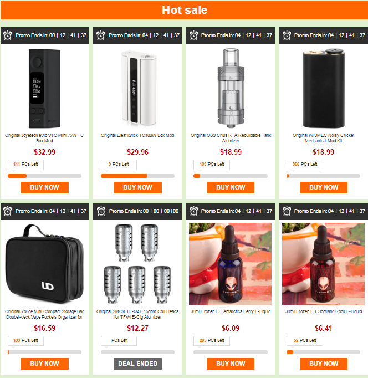Click the DEAL ENDED button
The width and height of the screenshot is (368, 378).
click(x=137, y=364)
